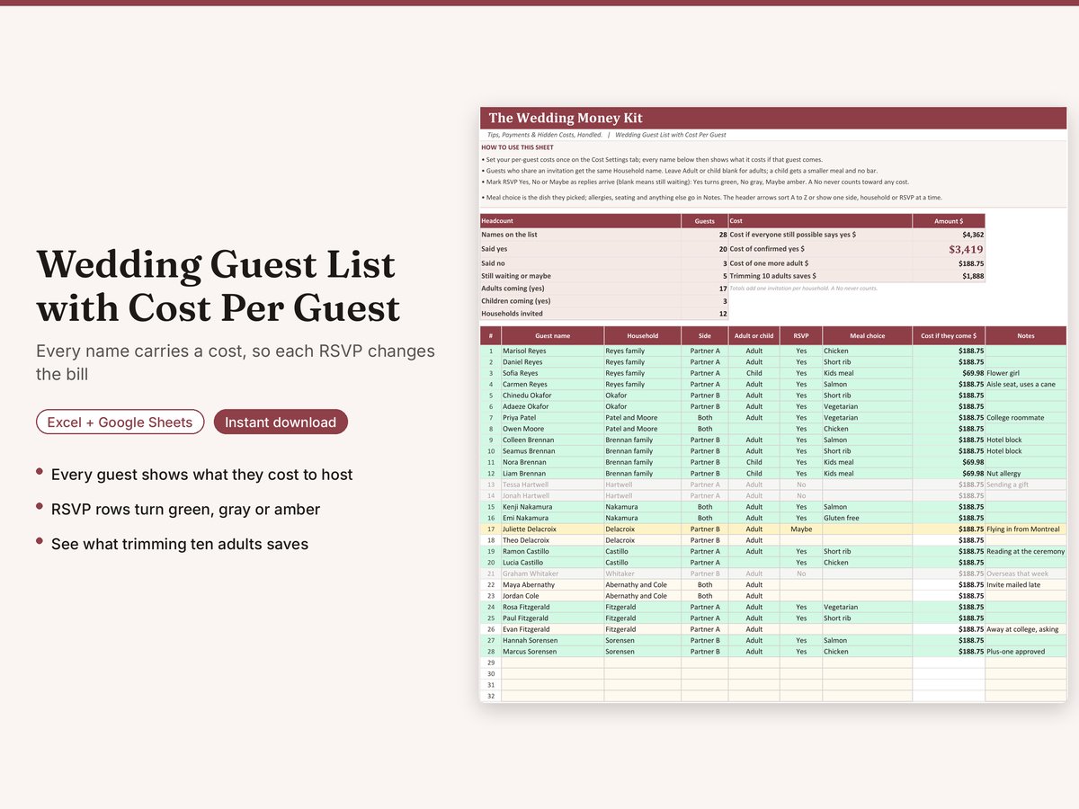The height and width of the screenshot is (809, 1079).
Task: Select the Cost if they come $ header
Action: pyautogui.click(x=949, y=336)
